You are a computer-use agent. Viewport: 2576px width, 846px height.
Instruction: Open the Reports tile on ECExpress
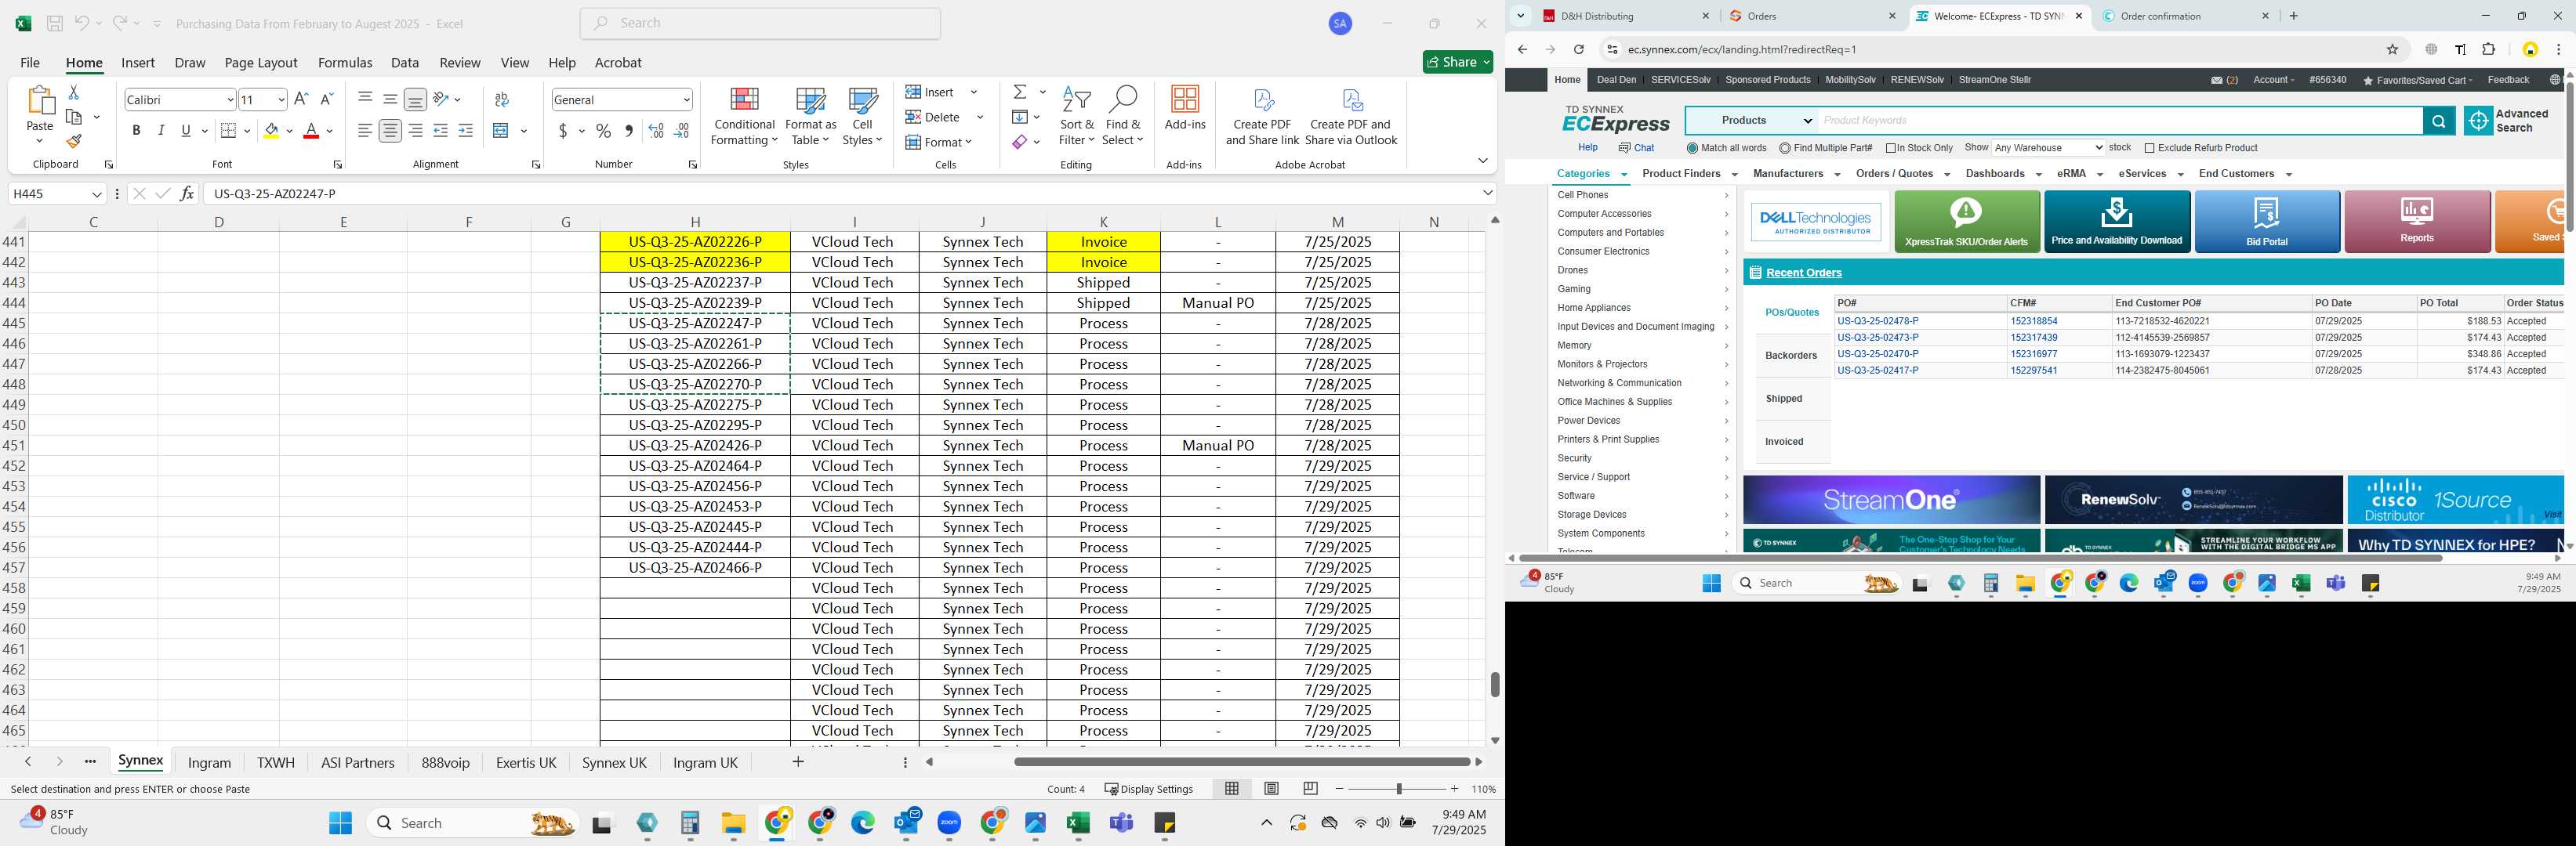(2417, 222)
